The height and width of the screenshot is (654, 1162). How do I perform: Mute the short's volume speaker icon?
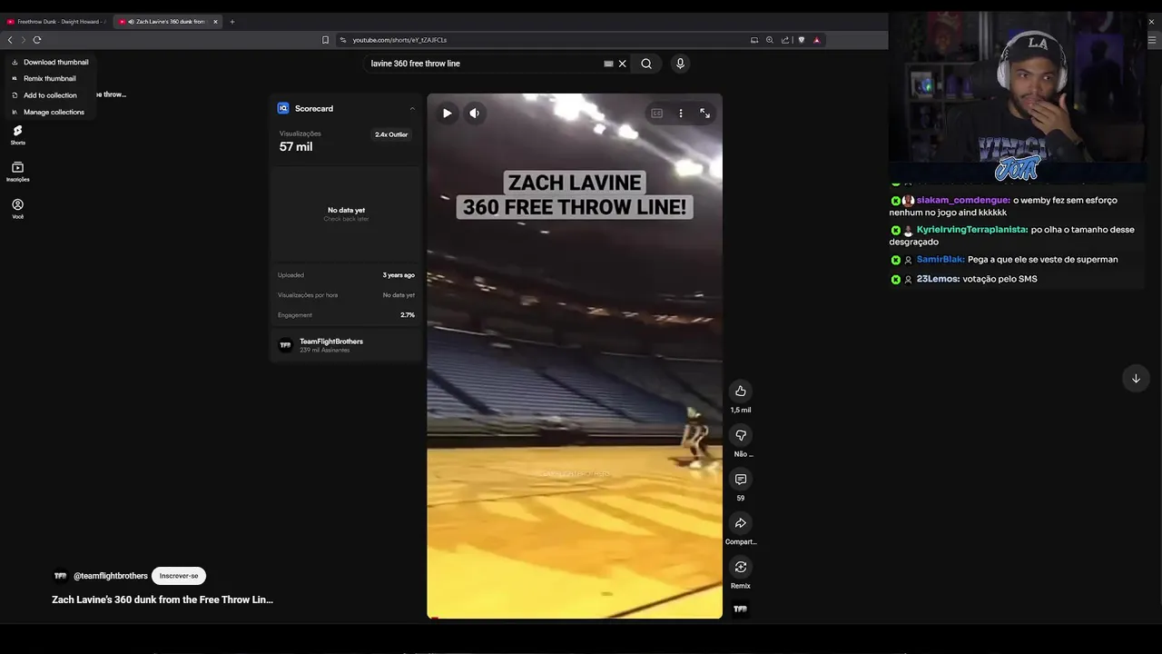coord(474,114)
